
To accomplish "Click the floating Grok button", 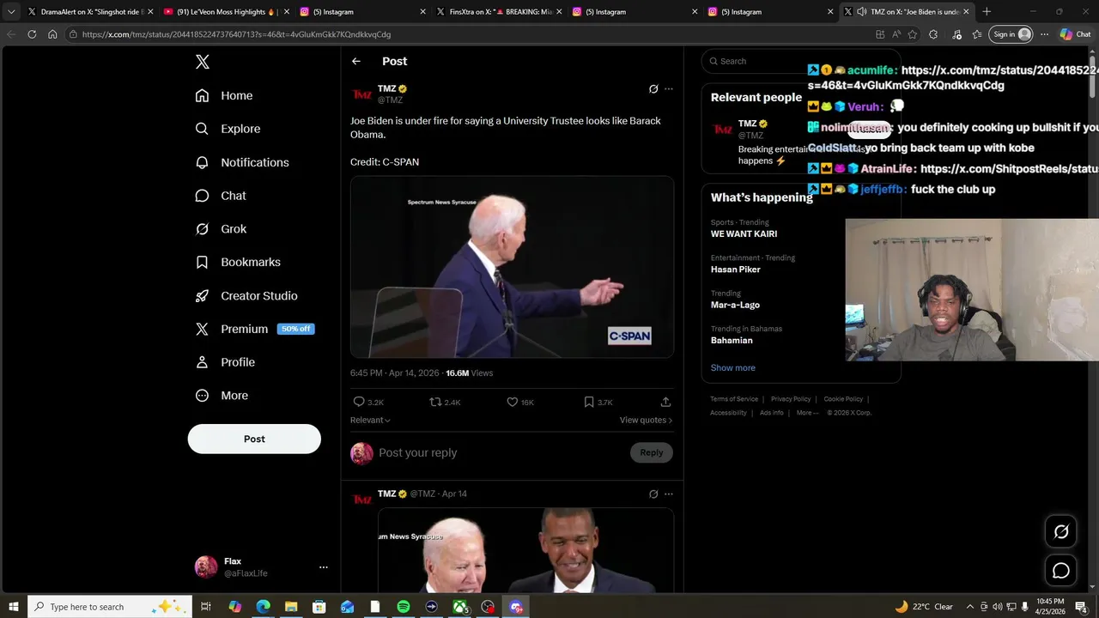I will [x=1061, y=531].
